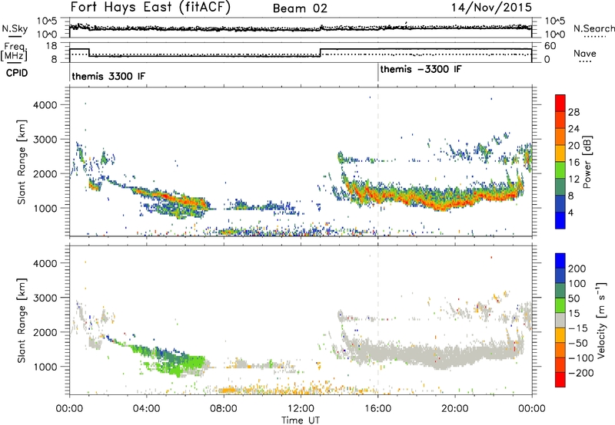The image size is (615, 425).
Task: Click the '20:00' time tick label
Action: click(x=455, y=409)
